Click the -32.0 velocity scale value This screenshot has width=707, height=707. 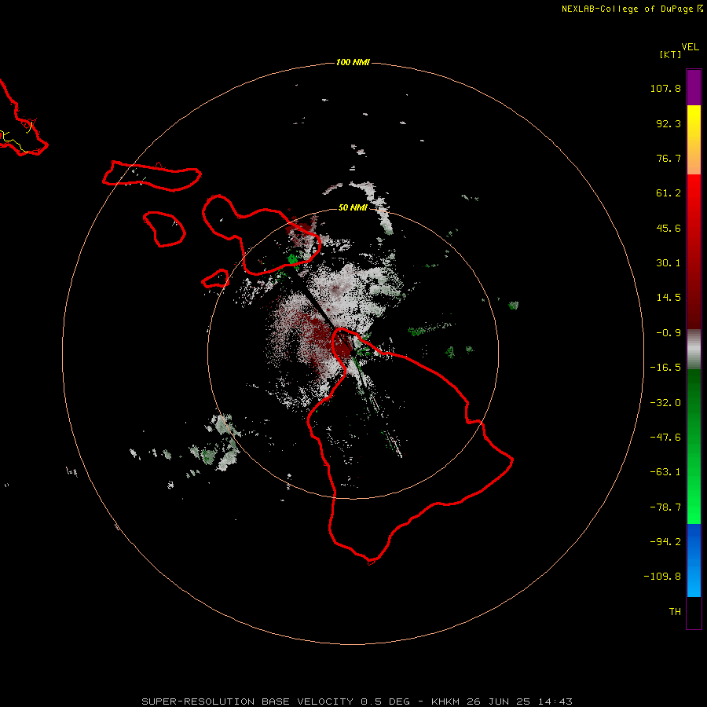click(665, 403)
